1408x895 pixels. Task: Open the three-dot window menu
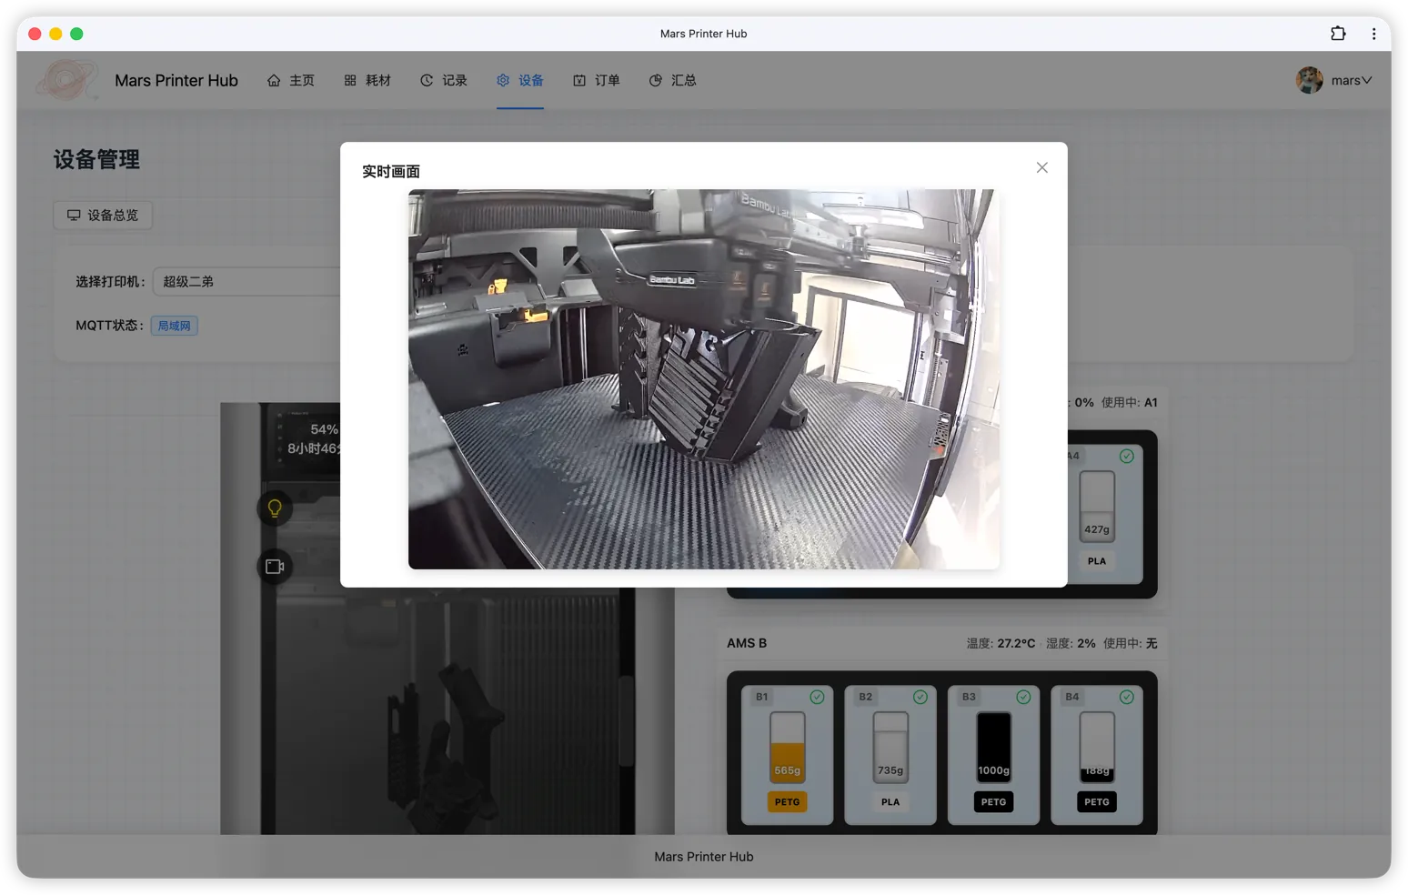(1373, 34)
